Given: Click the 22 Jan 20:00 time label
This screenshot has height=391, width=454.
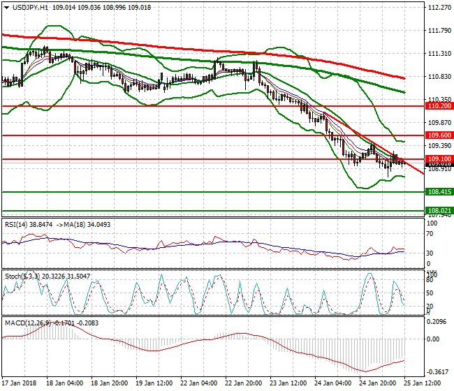Looking at the screenshot, I should 244,383.
